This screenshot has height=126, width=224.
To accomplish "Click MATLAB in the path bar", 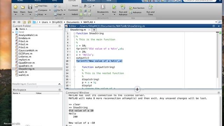I will click(x=88, y=22).
